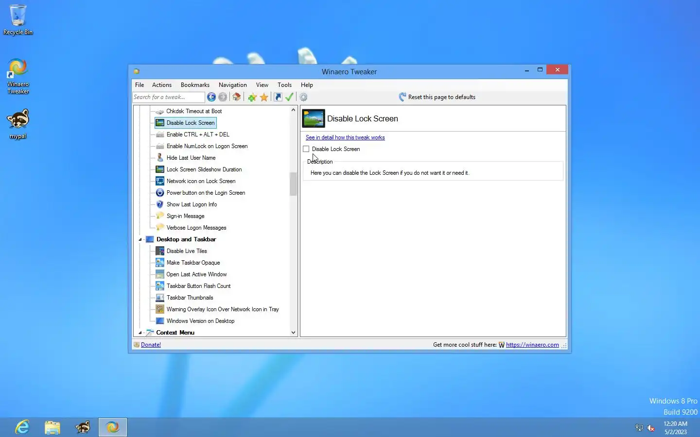
Task: Collapse the Desktop and Taskbar category
Action: point(140,239)
